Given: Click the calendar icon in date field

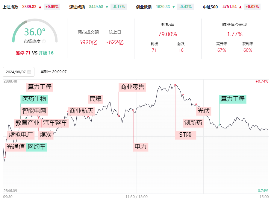Looking at the screenshot, I should [29, 72].
